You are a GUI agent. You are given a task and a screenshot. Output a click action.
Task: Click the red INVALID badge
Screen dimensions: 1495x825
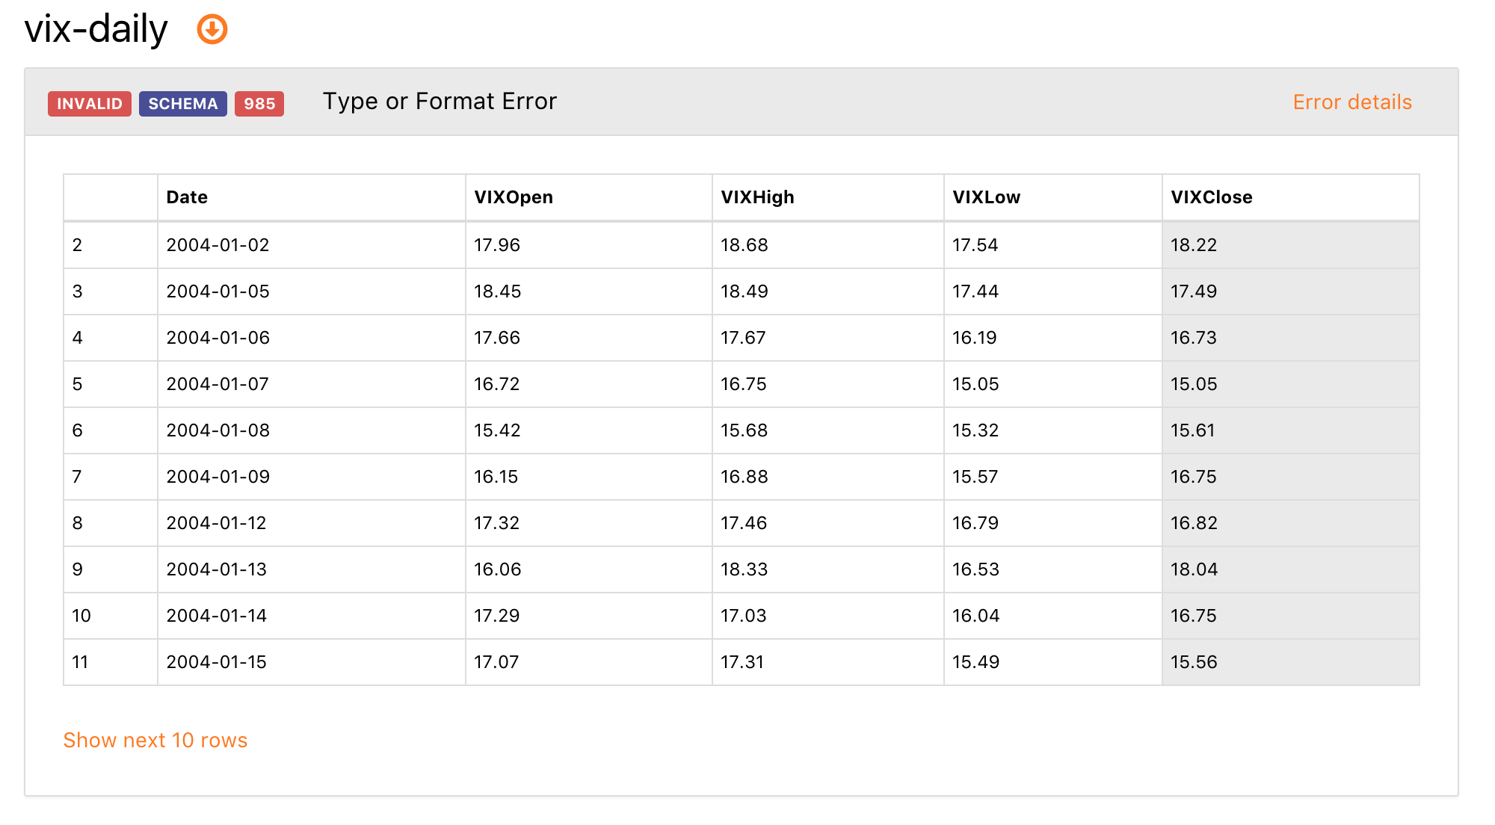pos(90,104)
